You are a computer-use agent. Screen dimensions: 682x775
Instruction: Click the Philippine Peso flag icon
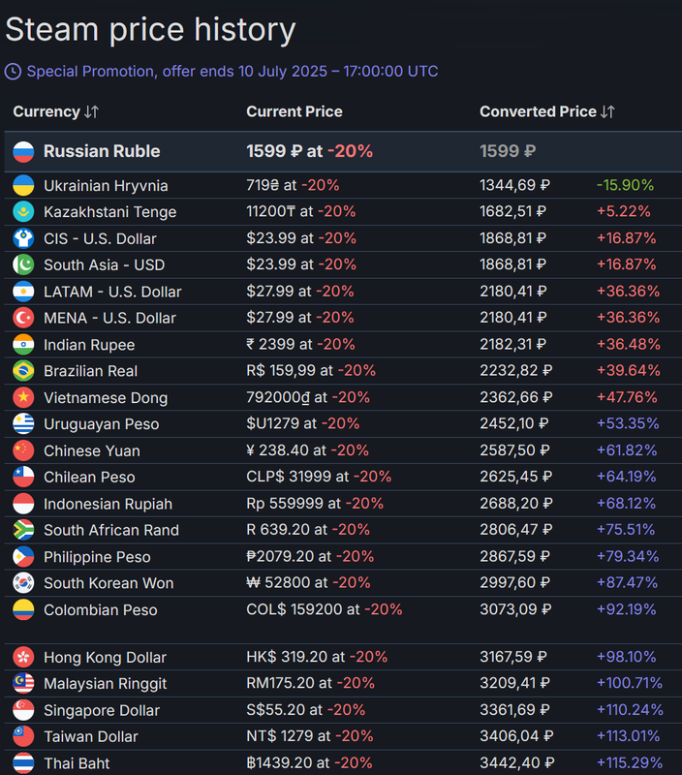pos(23,556)
